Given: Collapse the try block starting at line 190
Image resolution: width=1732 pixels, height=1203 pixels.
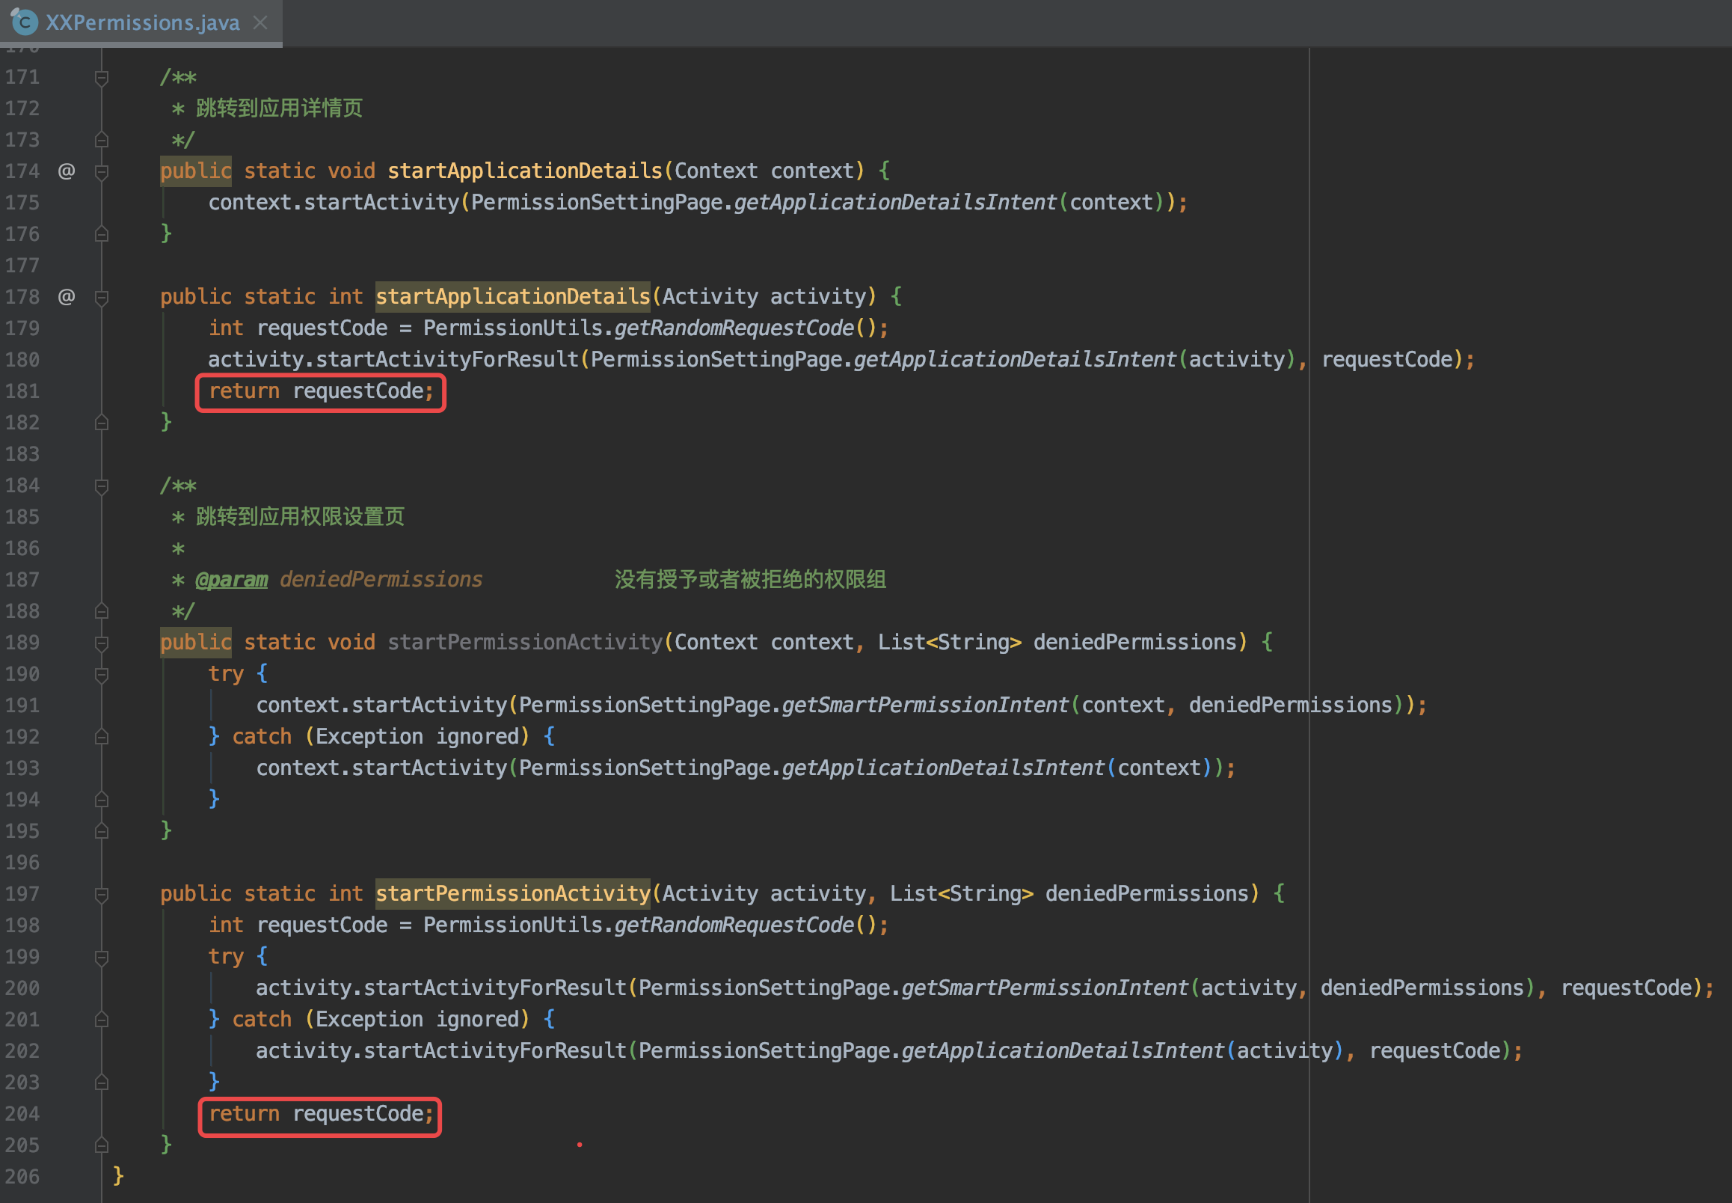Looking at the screenshot, I should point(102,673).
